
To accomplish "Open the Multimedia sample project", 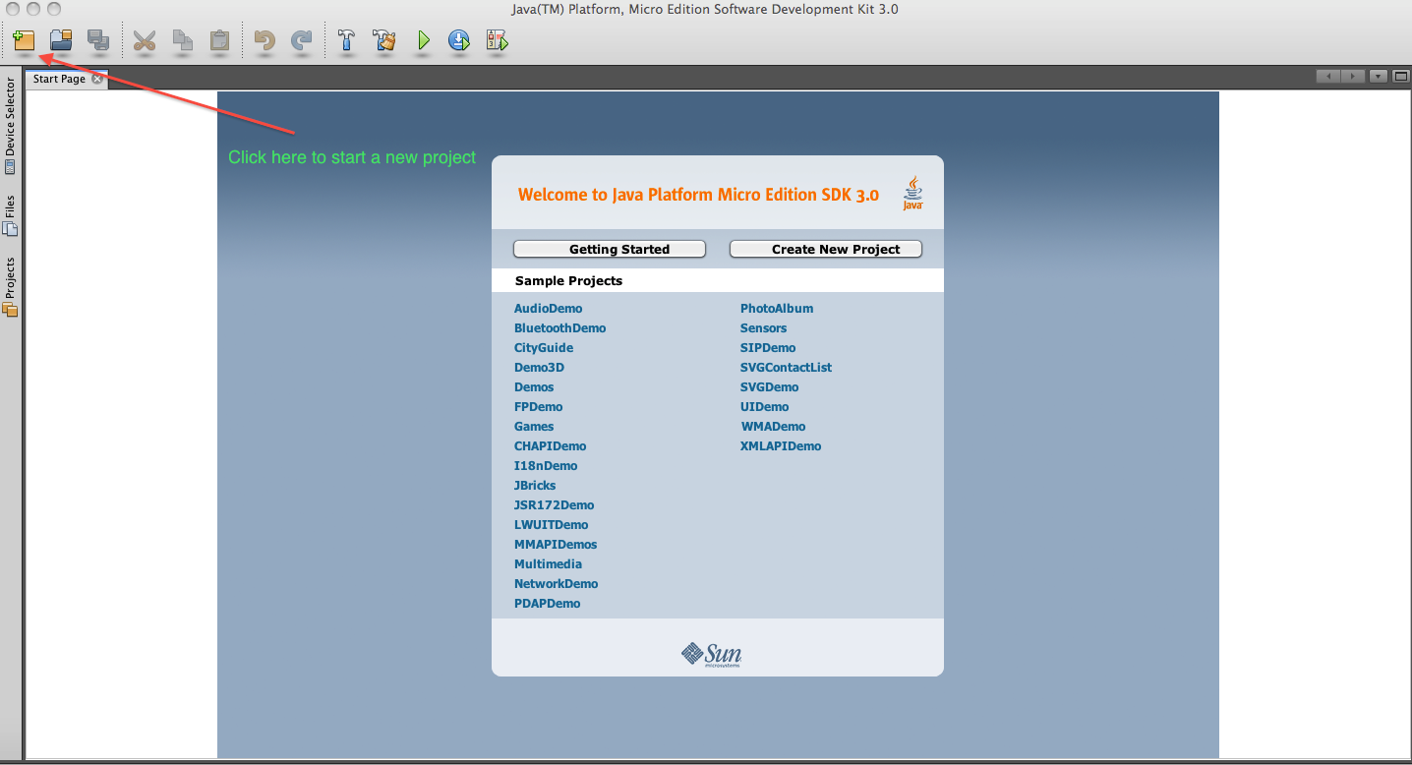I will point(548,563).
